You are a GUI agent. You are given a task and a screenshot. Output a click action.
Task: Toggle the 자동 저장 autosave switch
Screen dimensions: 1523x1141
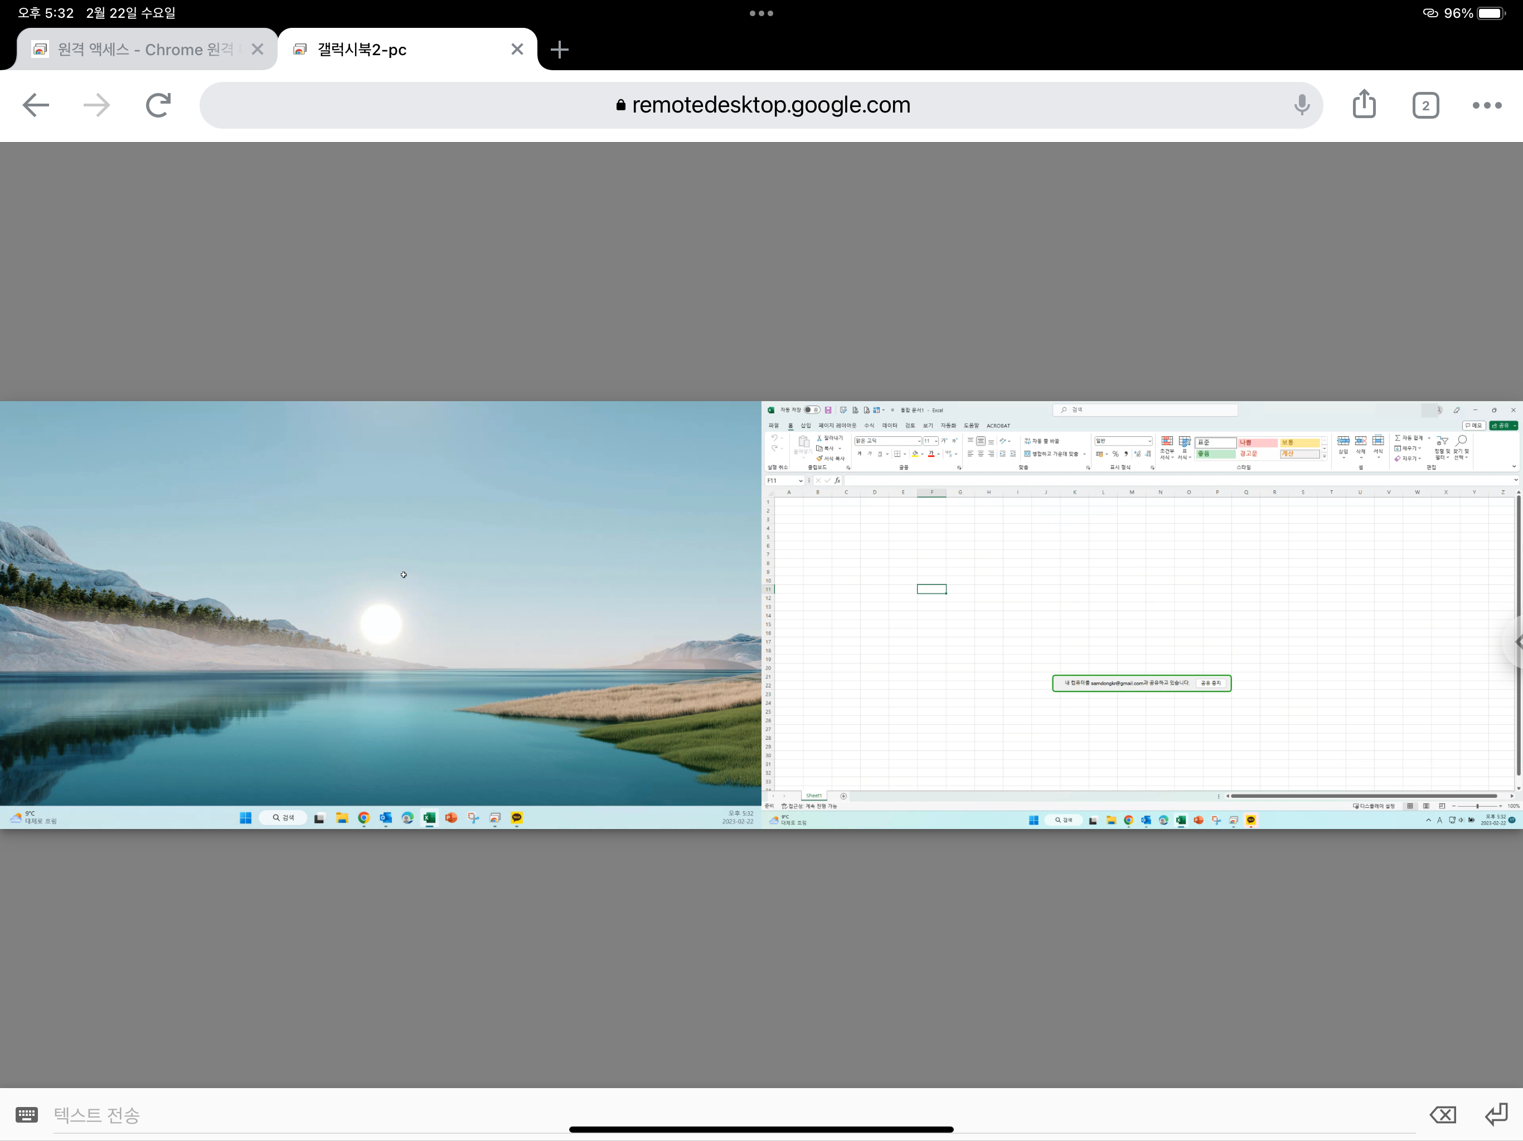point(812,410)
